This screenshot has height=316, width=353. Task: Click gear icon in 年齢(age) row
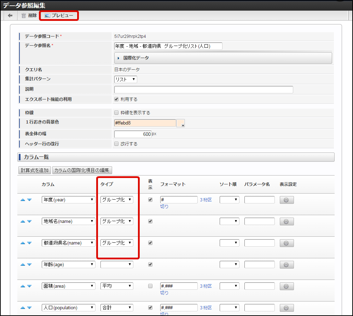pyautogui.click(x=287, y=265)
